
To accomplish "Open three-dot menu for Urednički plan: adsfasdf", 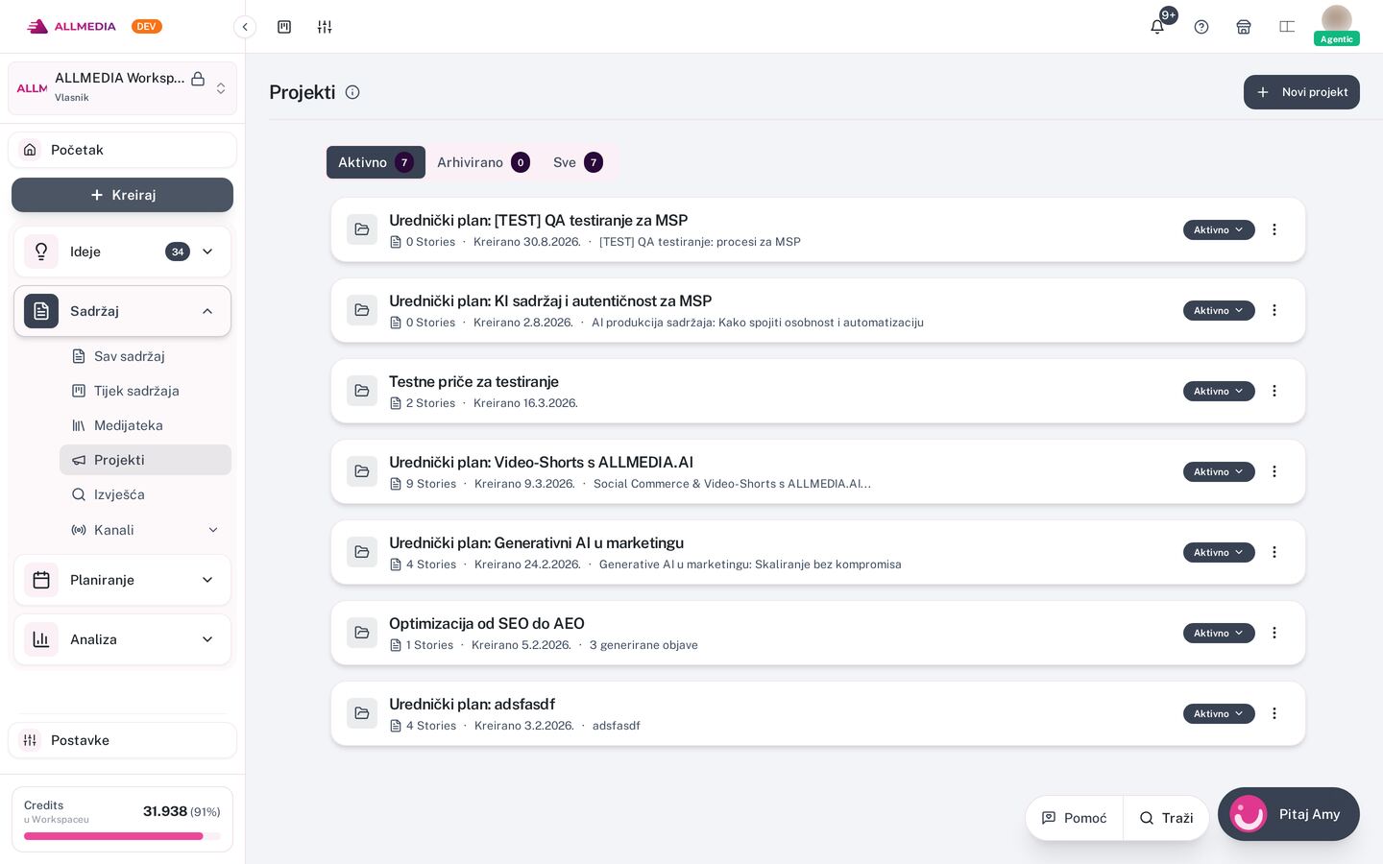I will pos(1274,713).
